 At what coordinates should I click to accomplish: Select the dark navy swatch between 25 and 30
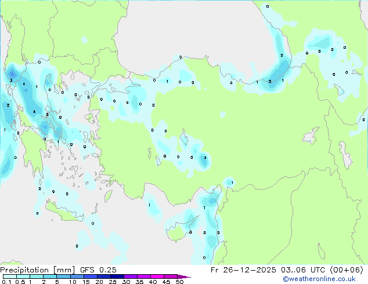pos(117,276)
